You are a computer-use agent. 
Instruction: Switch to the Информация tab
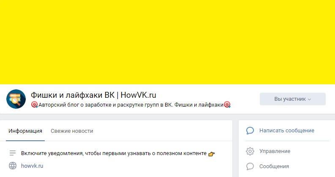[25, 131]
